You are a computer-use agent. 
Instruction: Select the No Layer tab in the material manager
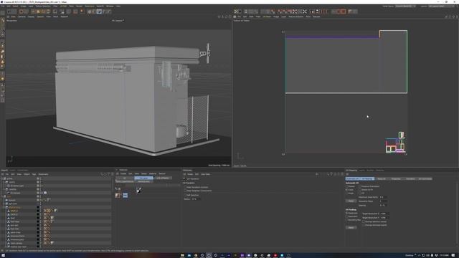click(x=143, y=178)
